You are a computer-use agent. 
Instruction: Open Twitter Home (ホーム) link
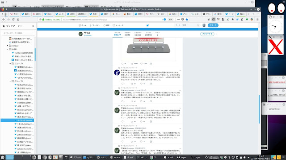(x=82, y=25)
